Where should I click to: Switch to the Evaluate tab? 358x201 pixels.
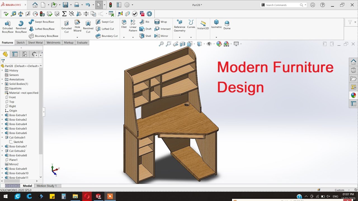[82, 42]
